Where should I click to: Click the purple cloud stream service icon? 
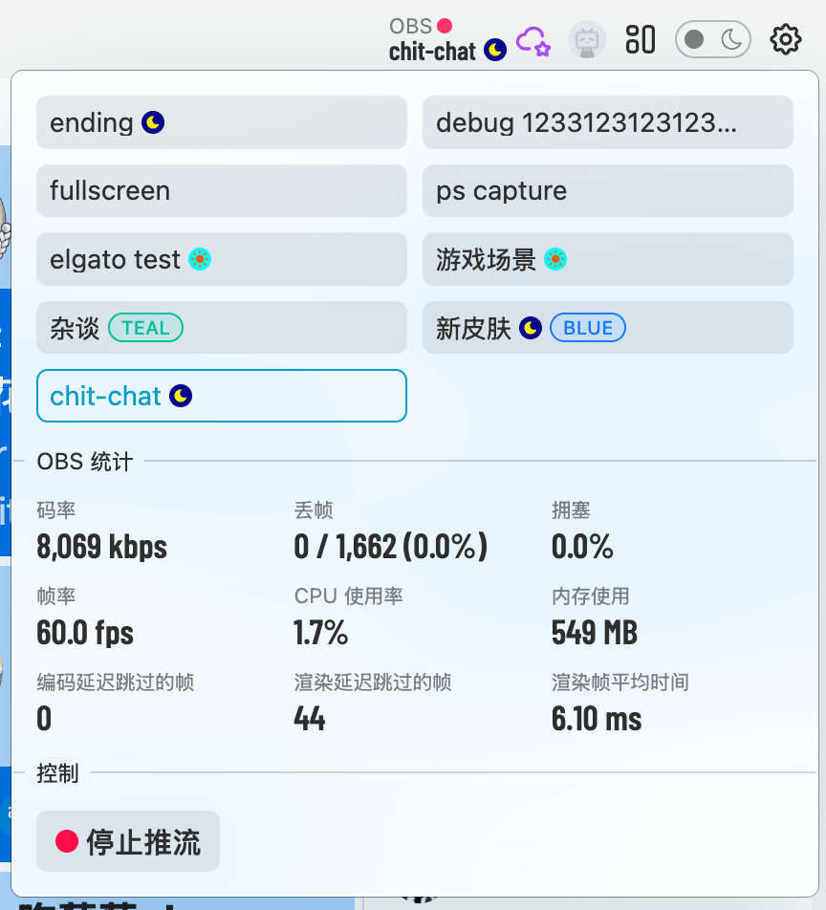(x=534, y=42)
